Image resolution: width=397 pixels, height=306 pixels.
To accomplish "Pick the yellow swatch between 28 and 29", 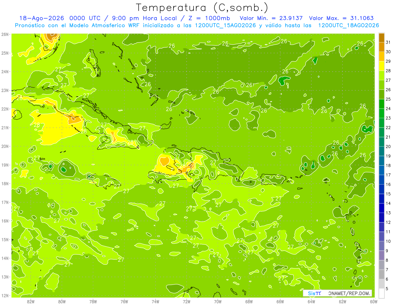I will pyautogui.click(x=381, y=66).
